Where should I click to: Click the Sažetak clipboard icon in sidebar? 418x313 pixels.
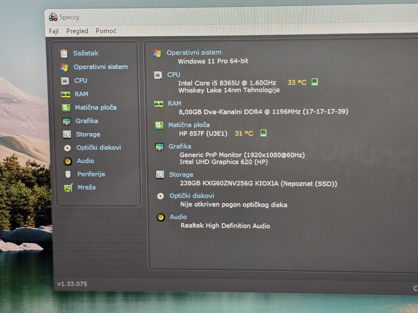coord(64,53)
